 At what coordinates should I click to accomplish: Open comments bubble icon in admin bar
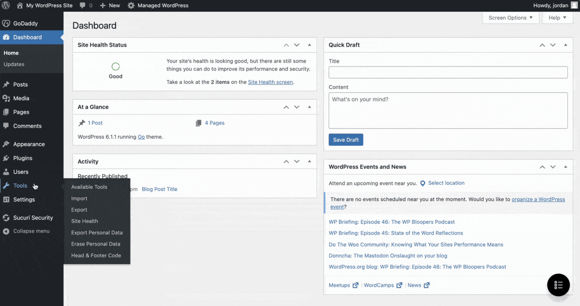(x=83, y=5)
